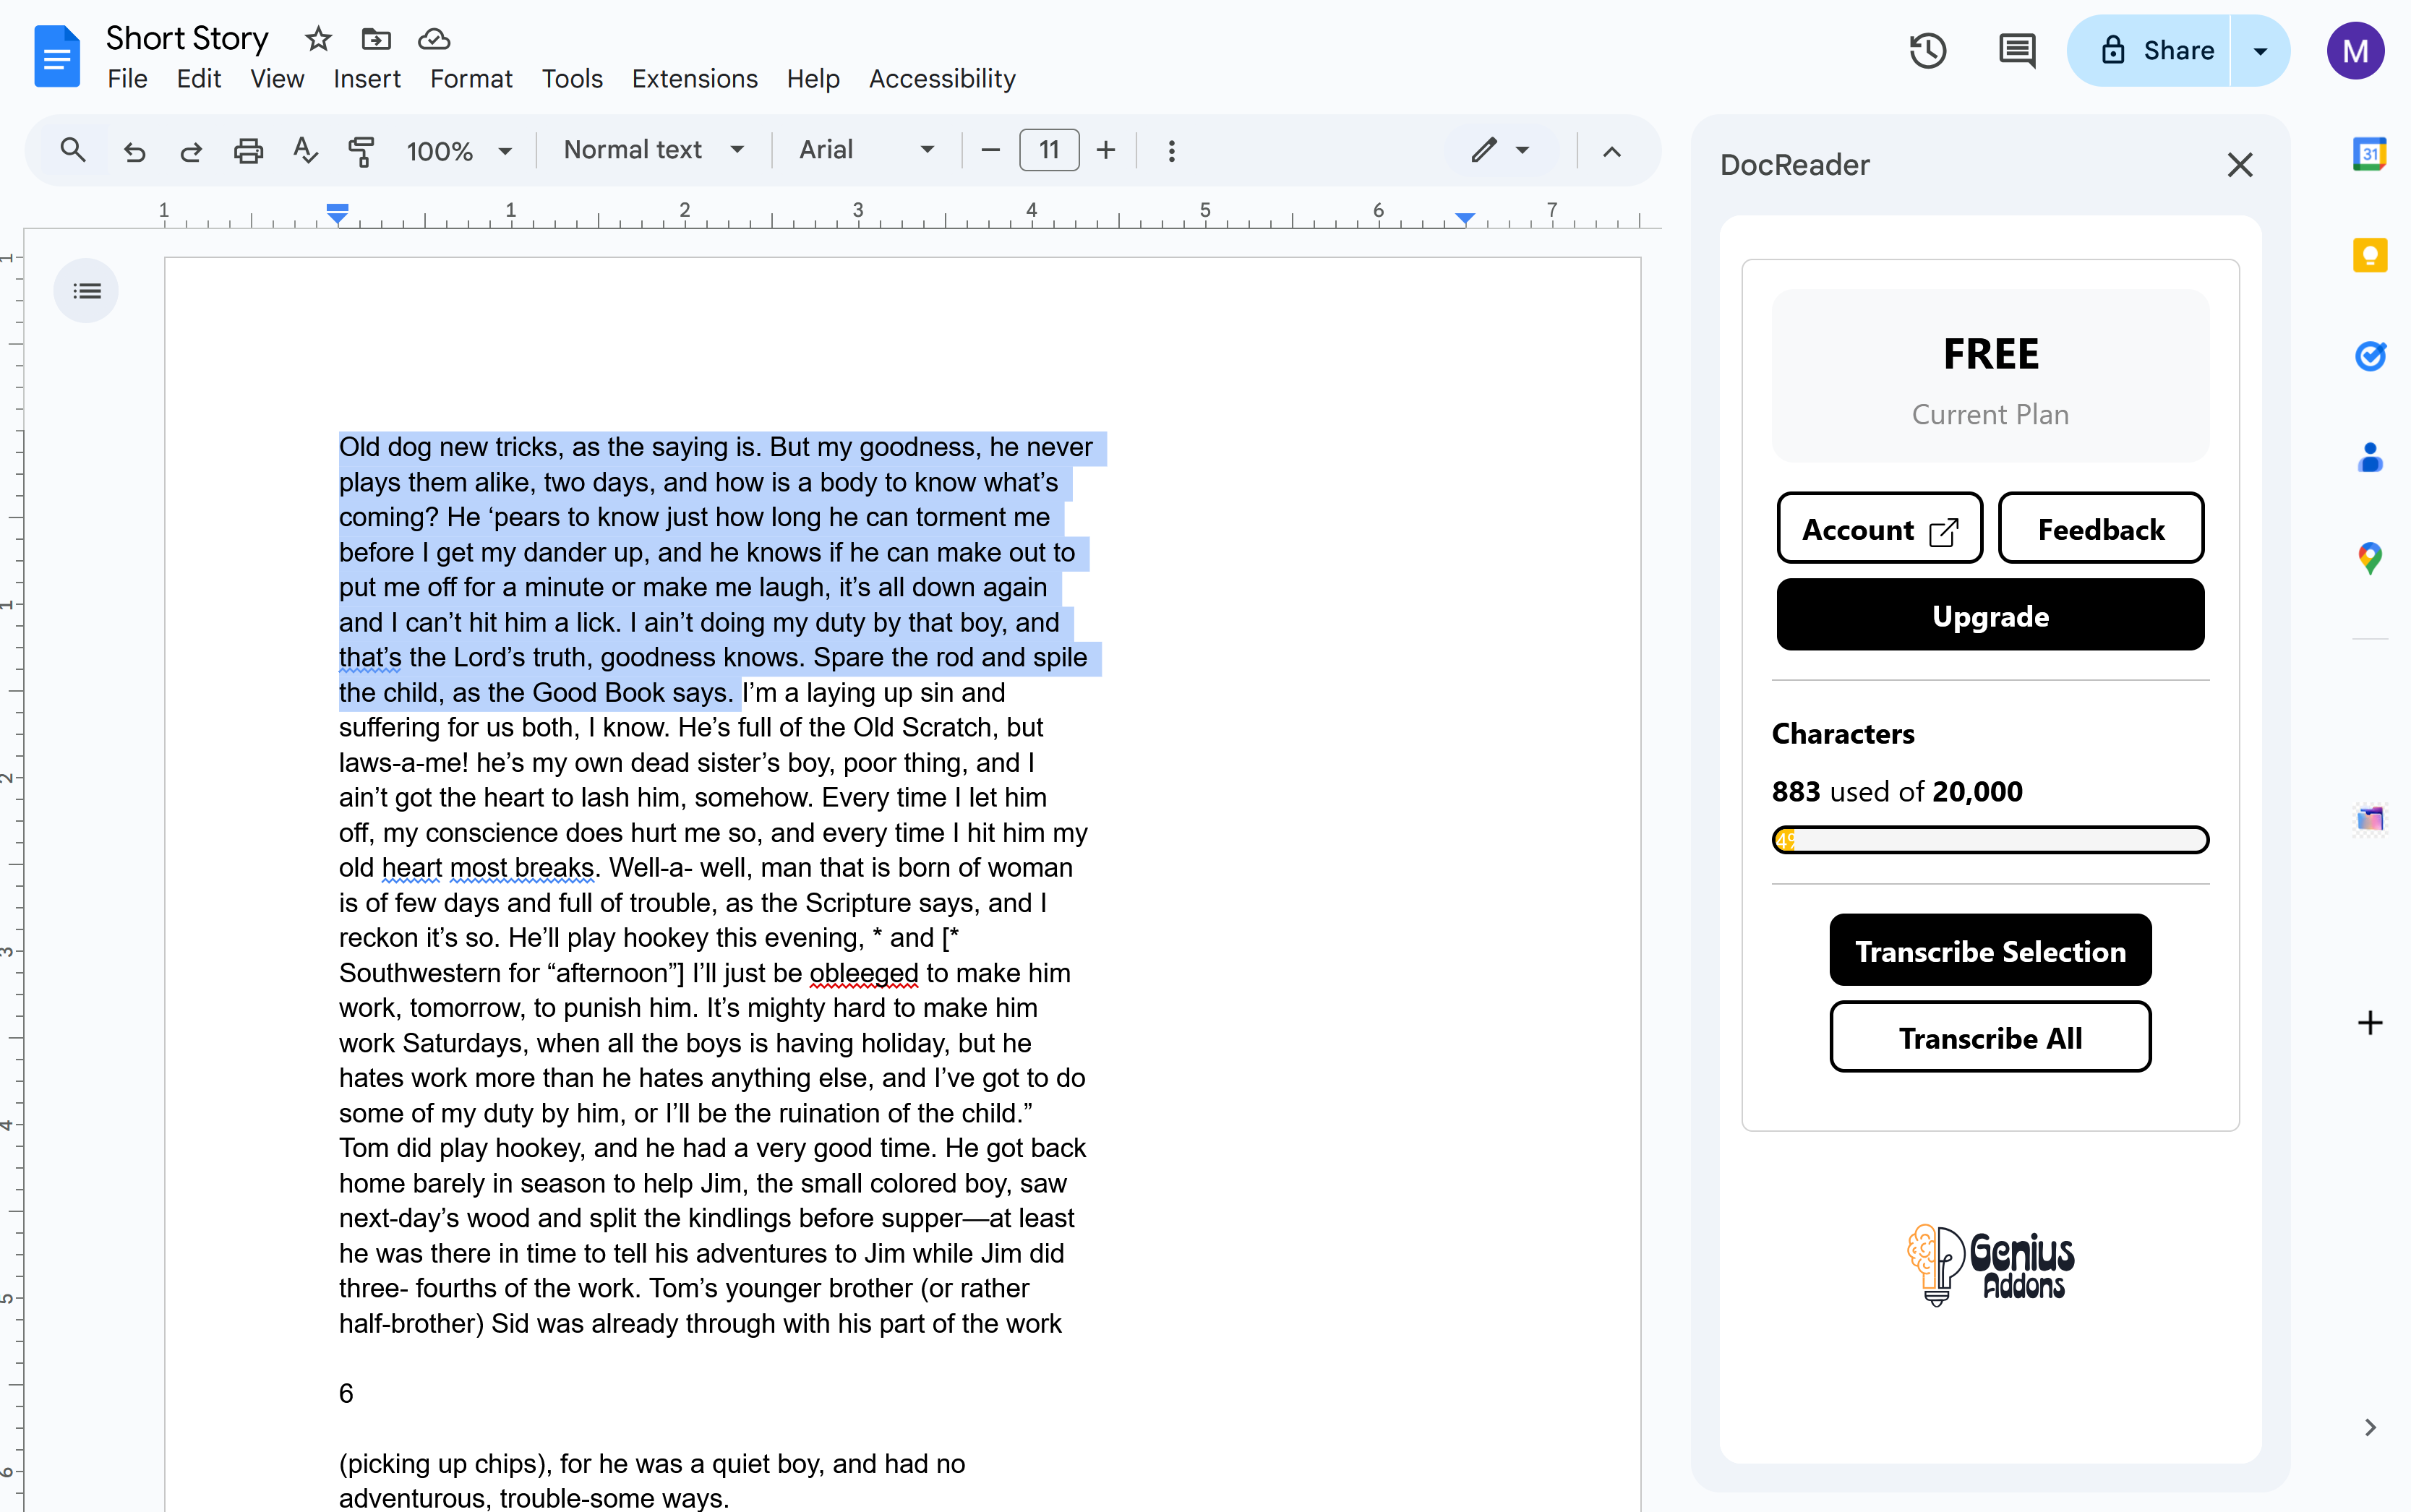The height and width of the screenshot is (1512, 2411).
Task: Open the zoom 100% dropdown
Action: 459,151
